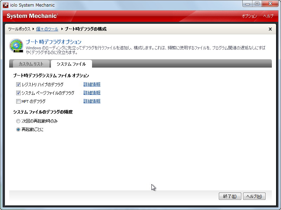This screenshot has height=210, width=281.
Task: Open 詳細情報 for システム ページファイルのデフラグ
Action: point(92,93)
